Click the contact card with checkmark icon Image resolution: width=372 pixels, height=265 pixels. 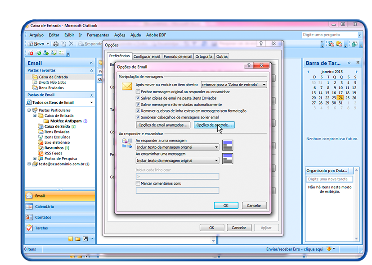pyautogui.click(x=54, y=53)
